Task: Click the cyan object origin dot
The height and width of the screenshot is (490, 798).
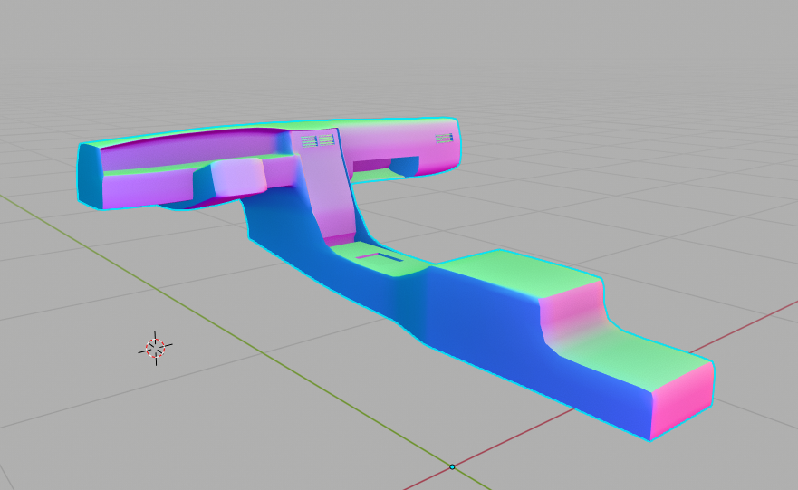Action: click(452, 466)
